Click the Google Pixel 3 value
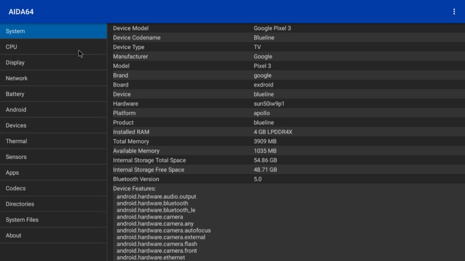The image size is (465, 261). (x=272, y=28)
